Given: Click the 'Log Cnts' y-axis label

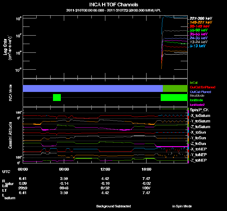Looking at the screenshot, I should point(5,47).
